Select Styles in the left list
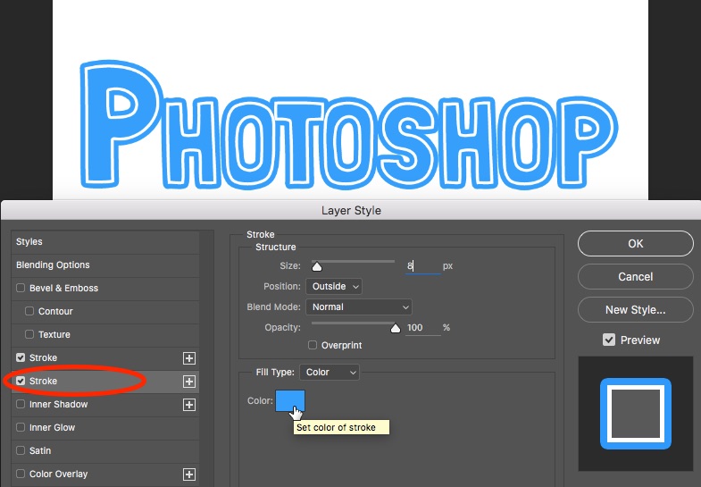The image size is (701, 487). point(29,241)
